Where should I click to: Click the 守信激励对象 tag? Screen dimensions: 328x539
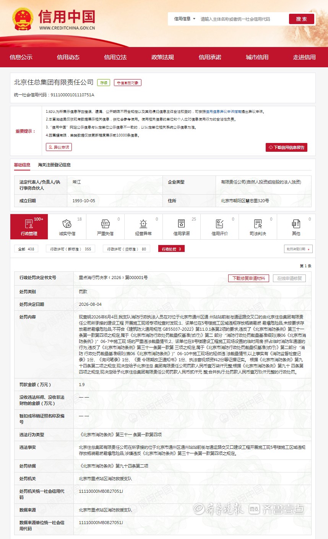128,83
